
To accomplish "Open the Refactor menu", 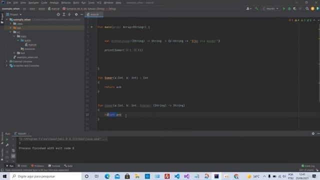I will click(x=66, y=2).
